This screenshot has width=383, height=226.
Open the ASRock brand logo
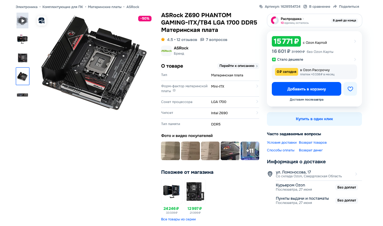[x=166, y=51]
